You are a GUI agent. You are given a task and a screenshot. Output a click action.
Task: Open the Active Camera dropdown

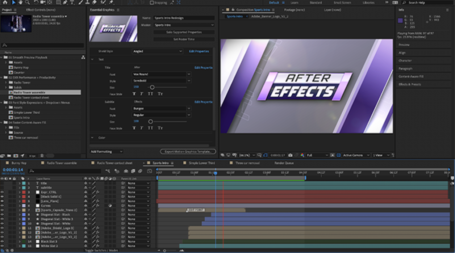(x=356, y=155)
